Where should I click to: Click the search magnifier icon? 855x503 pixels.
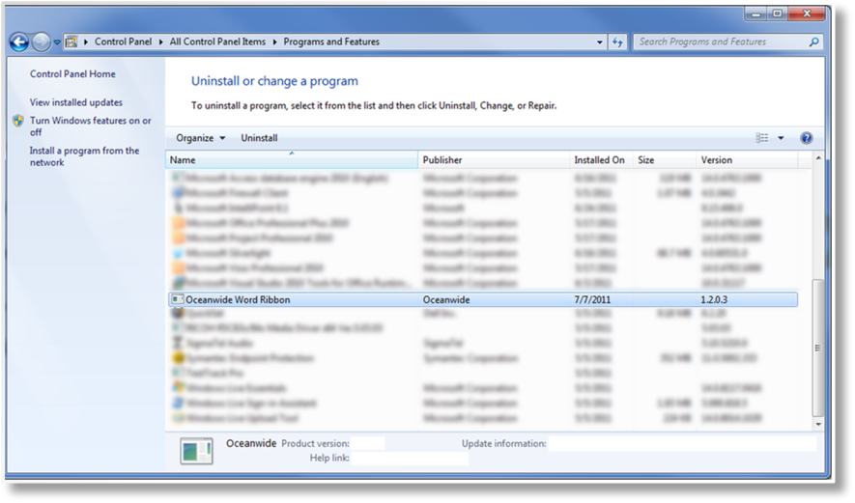point(813,42)
